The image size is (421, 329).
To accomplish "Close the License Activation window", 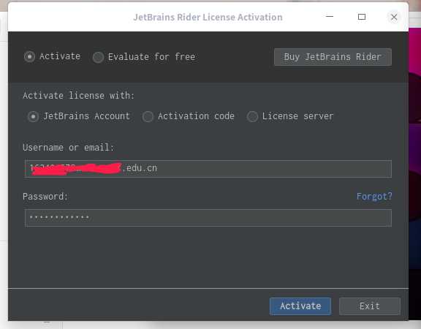I will [394, 18].
